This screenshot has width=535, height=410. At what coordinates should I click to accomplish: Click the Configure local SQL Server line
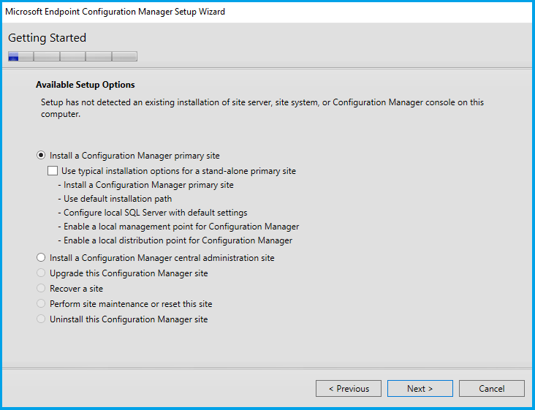[156, 213]
